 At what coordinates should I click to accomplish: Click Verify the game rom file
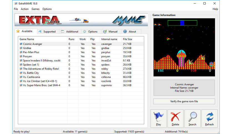pyautogui.click(x=184, y=101)
